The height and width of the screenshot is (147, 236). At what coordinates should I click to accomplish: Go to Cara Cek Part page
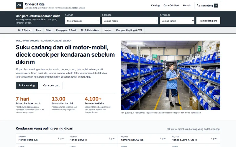(171, 5)
